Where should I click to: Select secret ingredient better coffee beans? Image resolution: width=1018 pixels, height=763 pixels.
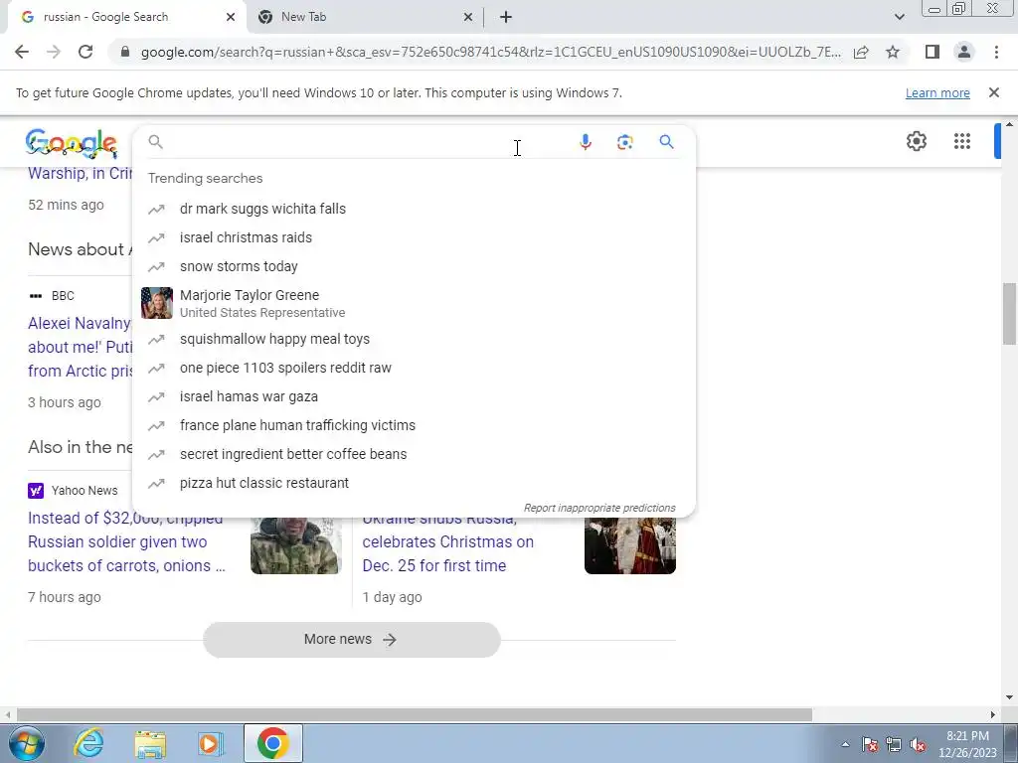[x=414, y=454]
